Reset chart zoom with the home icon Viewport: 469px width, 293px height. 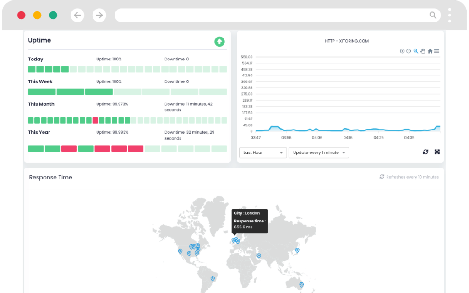coord(430,51)
